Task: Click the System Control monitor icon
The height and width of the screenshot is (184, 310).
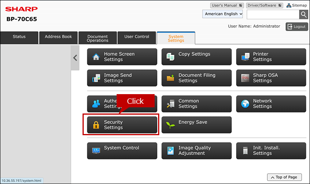Action: click(96, 151)
